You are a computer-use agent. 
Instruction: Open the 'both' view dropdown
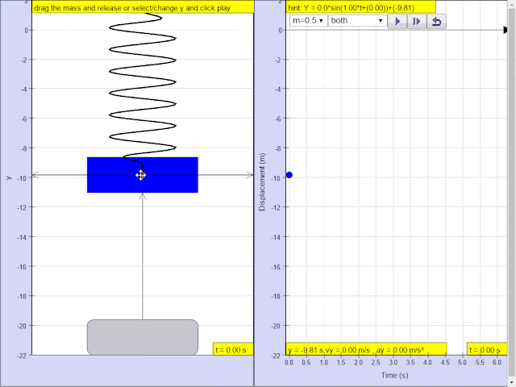tap(357, 20)
